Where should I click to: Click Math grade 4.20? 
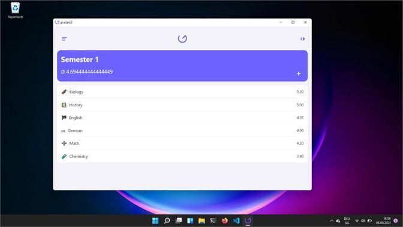click(300, 144)
